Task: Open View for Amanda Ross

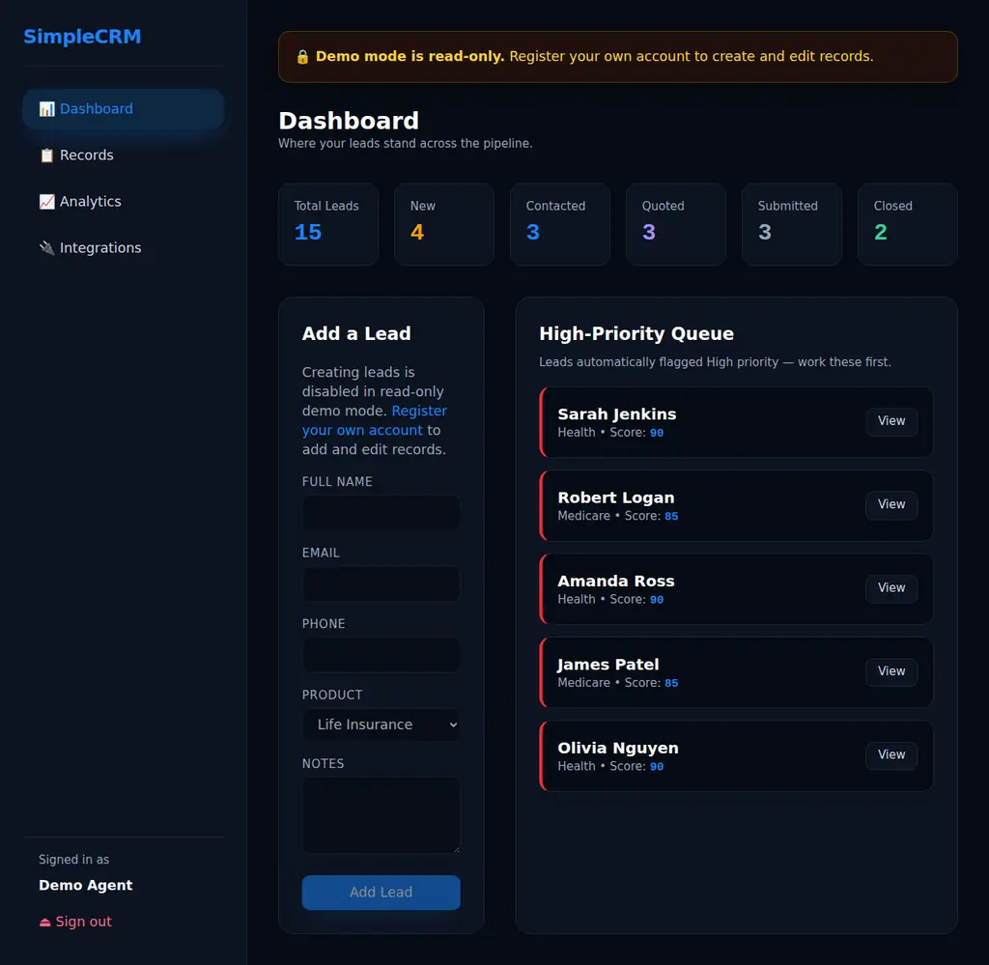Action: (x=891, y=588)
